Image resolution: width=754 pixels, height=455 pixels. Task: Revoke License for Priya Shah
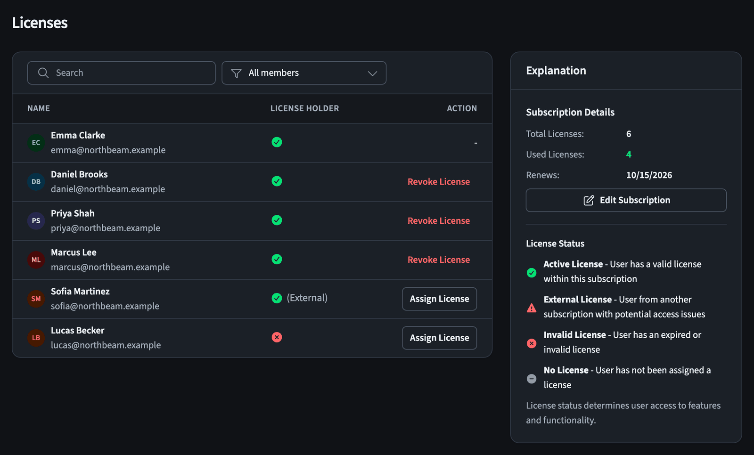pos(439,221)
